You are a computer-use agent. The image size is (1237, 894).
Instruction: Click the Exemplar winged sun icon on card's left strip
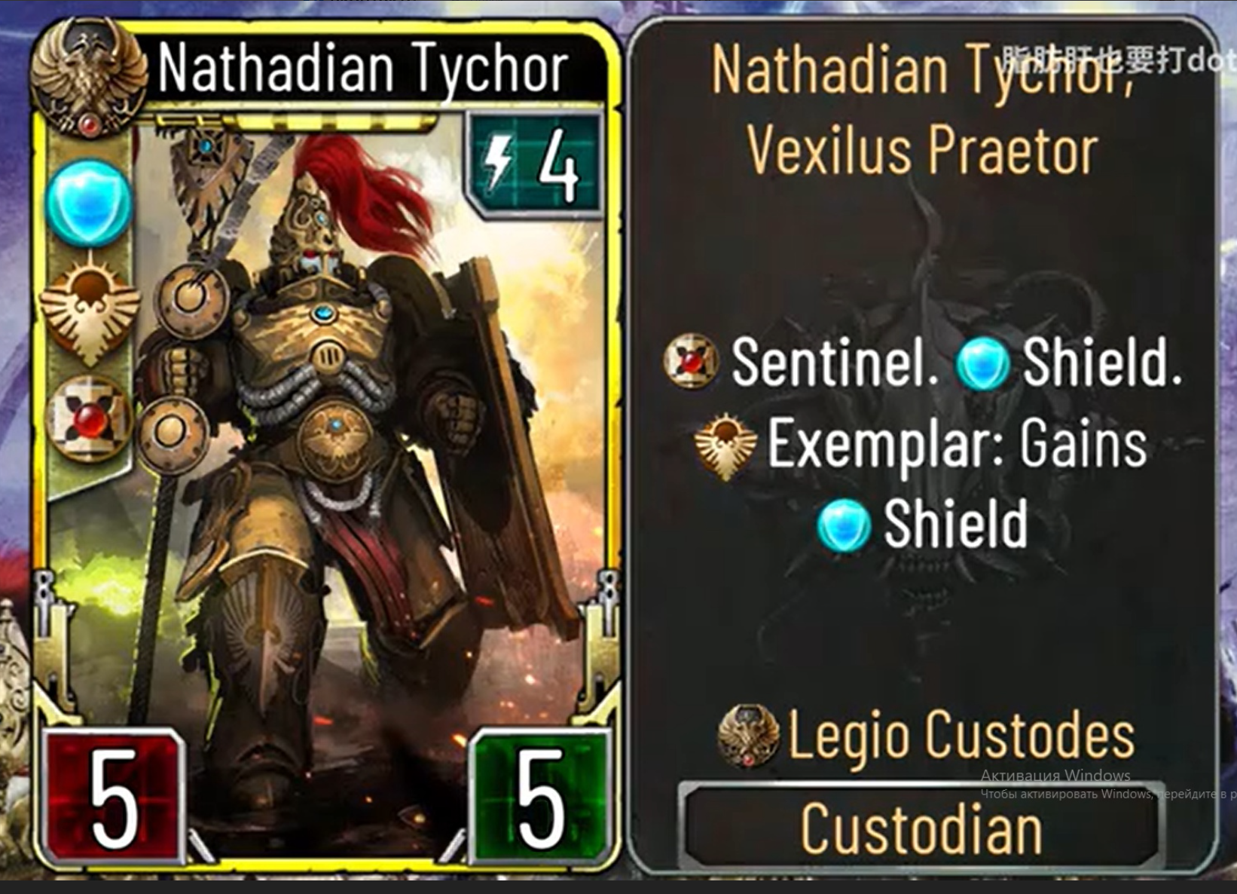click(x=90, y=310)
